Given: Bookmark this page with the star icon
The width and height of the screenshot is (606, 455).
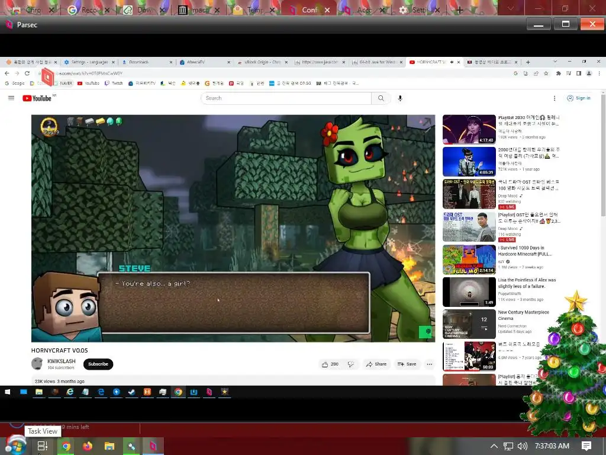Looking at the screenshot, I should click(x=546, y=73).
